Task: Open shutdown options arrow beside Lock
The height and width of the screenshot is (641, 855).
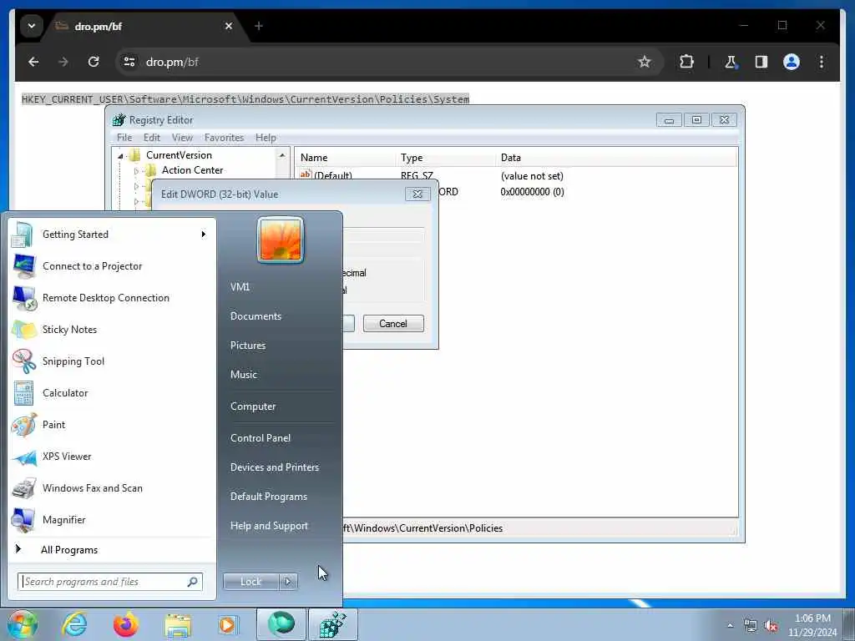Action: [288, 582]
